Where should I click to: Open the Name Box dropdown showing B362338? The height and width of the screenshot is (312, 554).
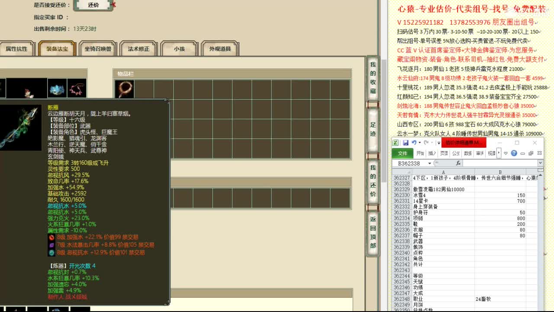pos(430,162)
